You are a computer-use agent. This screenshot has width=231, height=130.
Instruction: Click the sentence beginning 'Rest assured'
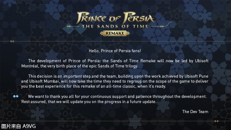point(92,102)
